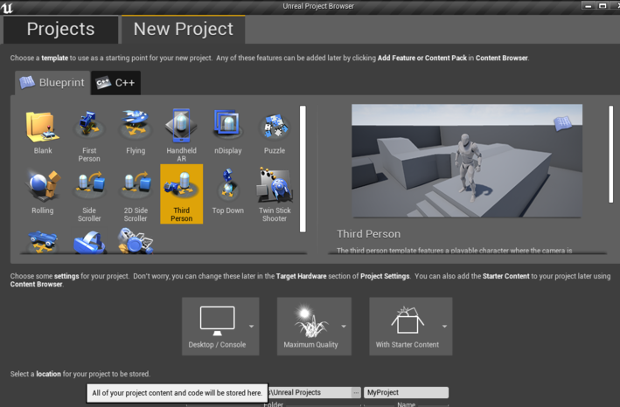The image size is (620, 407).
Task: Click the Third Person description heading
Action: [368, 234]
